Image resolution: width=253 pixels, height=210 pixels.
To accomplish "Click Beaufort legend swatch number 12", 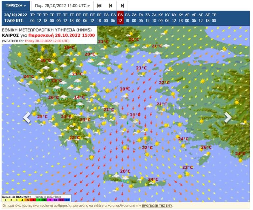I will tap(68, 200).
